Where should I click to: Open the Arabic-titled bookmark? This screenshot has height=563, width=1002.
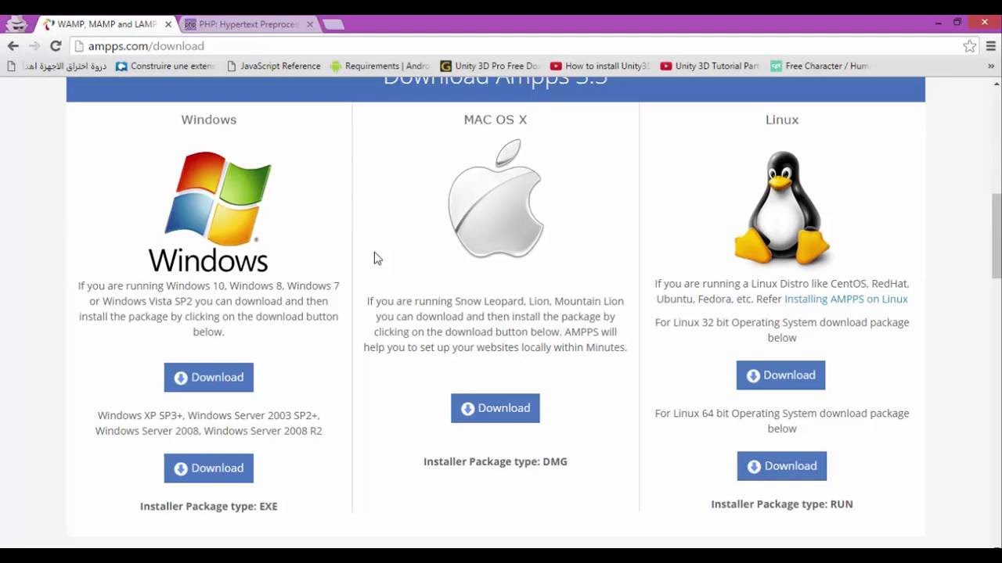point(56,66)
